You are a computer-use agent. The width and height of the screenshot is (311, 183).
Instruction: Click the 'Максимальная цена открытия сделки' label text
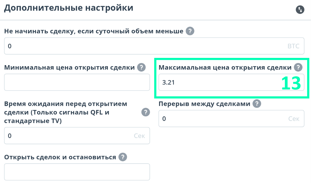[225, 67]
